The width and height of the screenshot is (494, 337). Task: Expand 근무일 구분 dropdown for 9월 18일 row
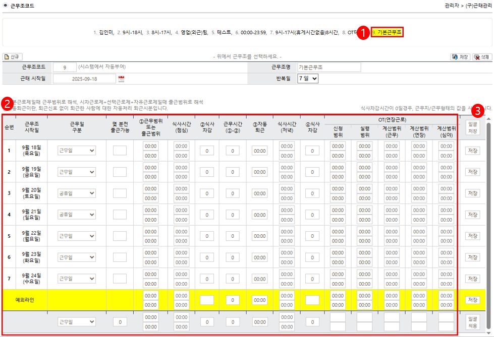click(76, 151)
